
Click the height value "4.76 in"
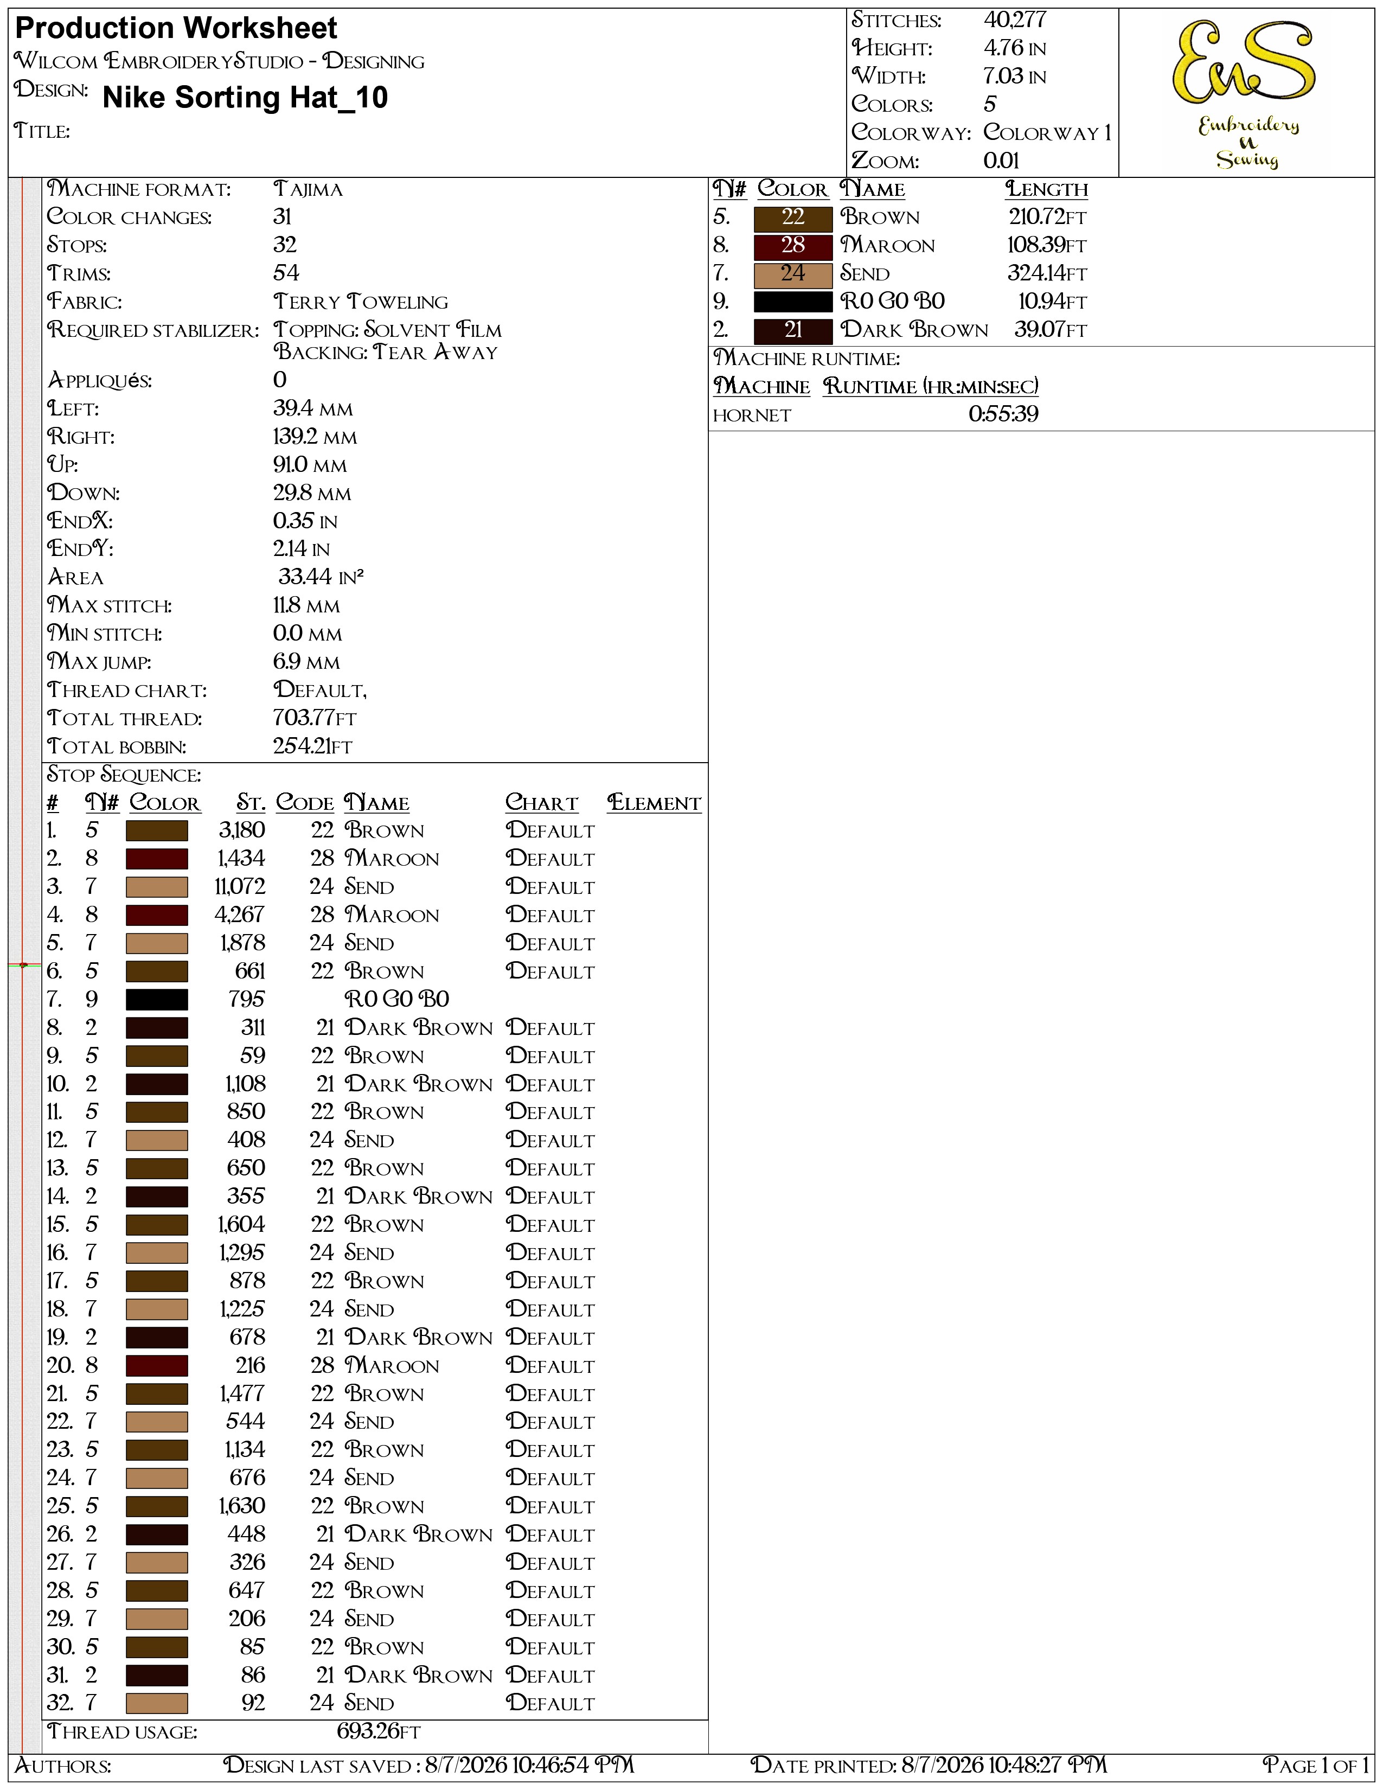(x=1014, y=48)
